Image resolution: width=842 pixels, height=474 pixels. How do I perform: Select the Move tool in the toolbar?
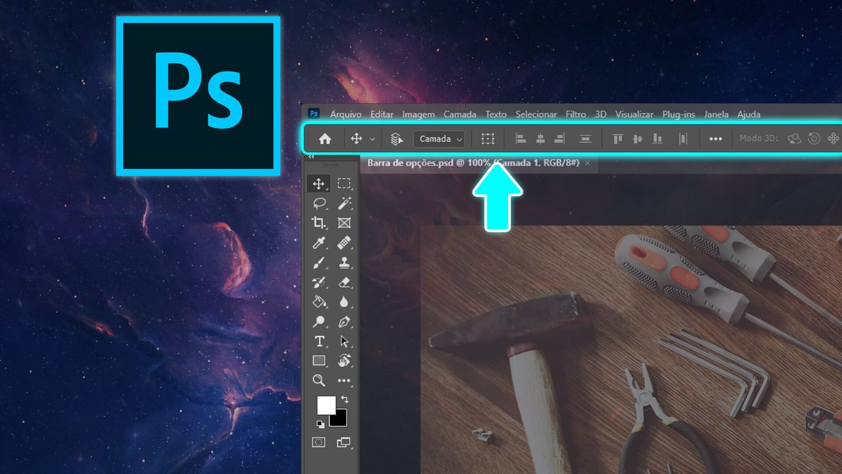[x=318, y=184]
